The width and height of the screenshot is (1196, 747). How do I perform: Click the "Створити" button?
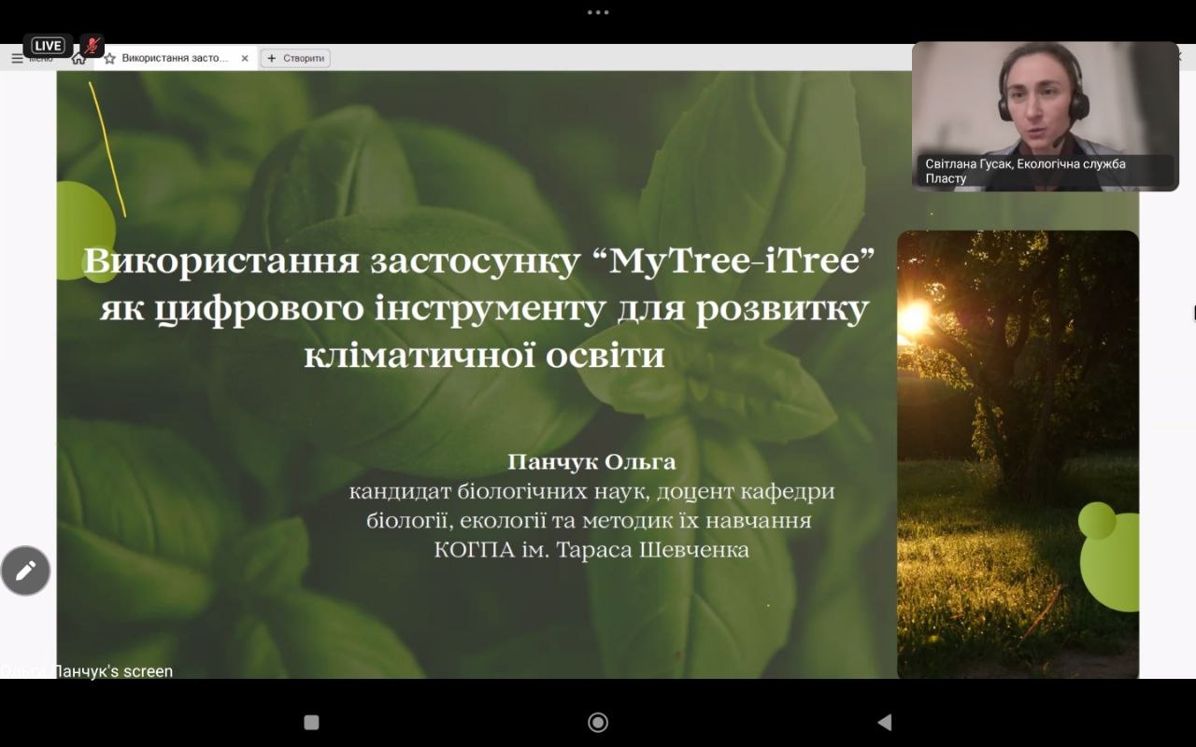(295, 58)
